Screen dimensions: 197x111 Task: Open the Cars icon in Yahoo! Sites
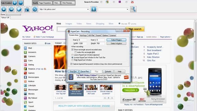(x=25, y=60)
